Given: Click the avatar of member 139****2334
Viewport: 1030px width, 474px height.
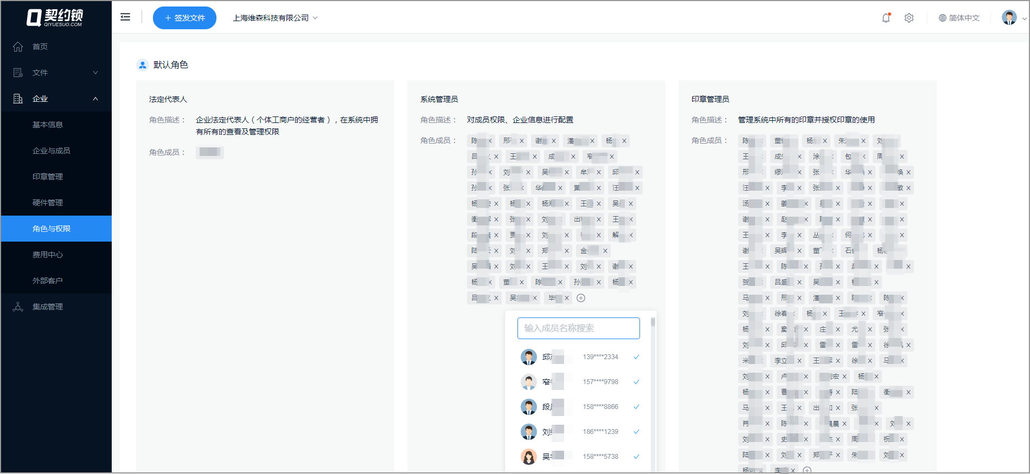Looking at the screenshot, I should pos(529,357).
